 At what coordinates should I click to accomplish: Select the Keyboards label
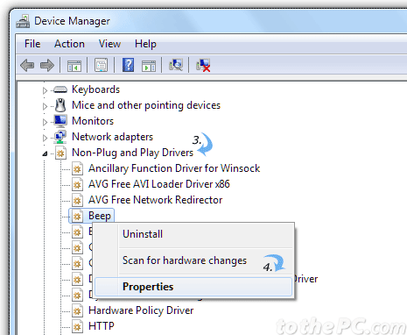point(95,89)
